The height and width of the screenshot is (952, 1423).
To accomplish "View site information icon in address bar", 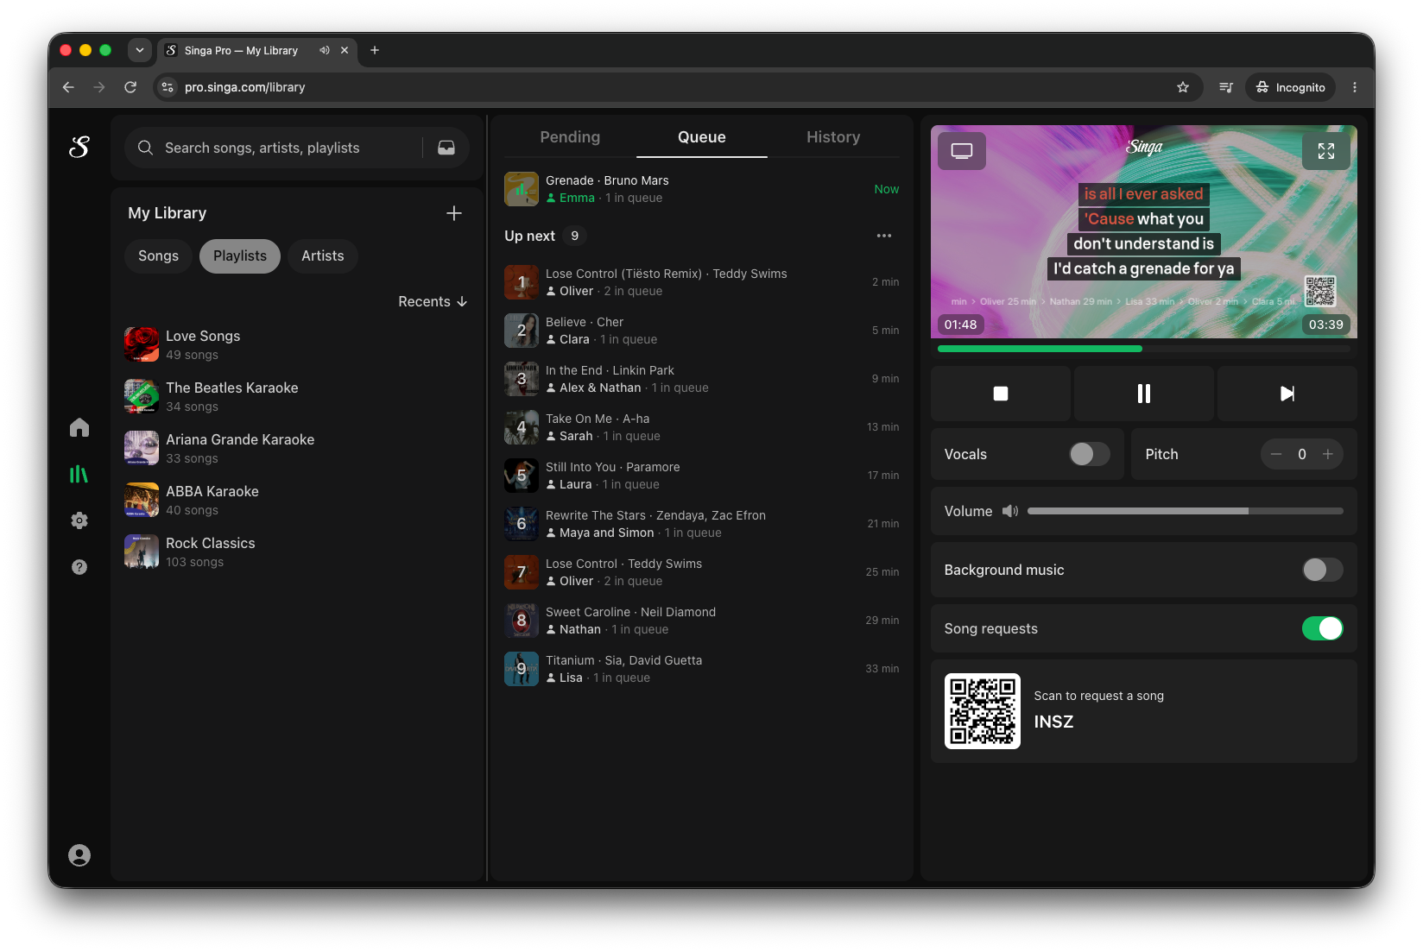I will coord(168,87).
